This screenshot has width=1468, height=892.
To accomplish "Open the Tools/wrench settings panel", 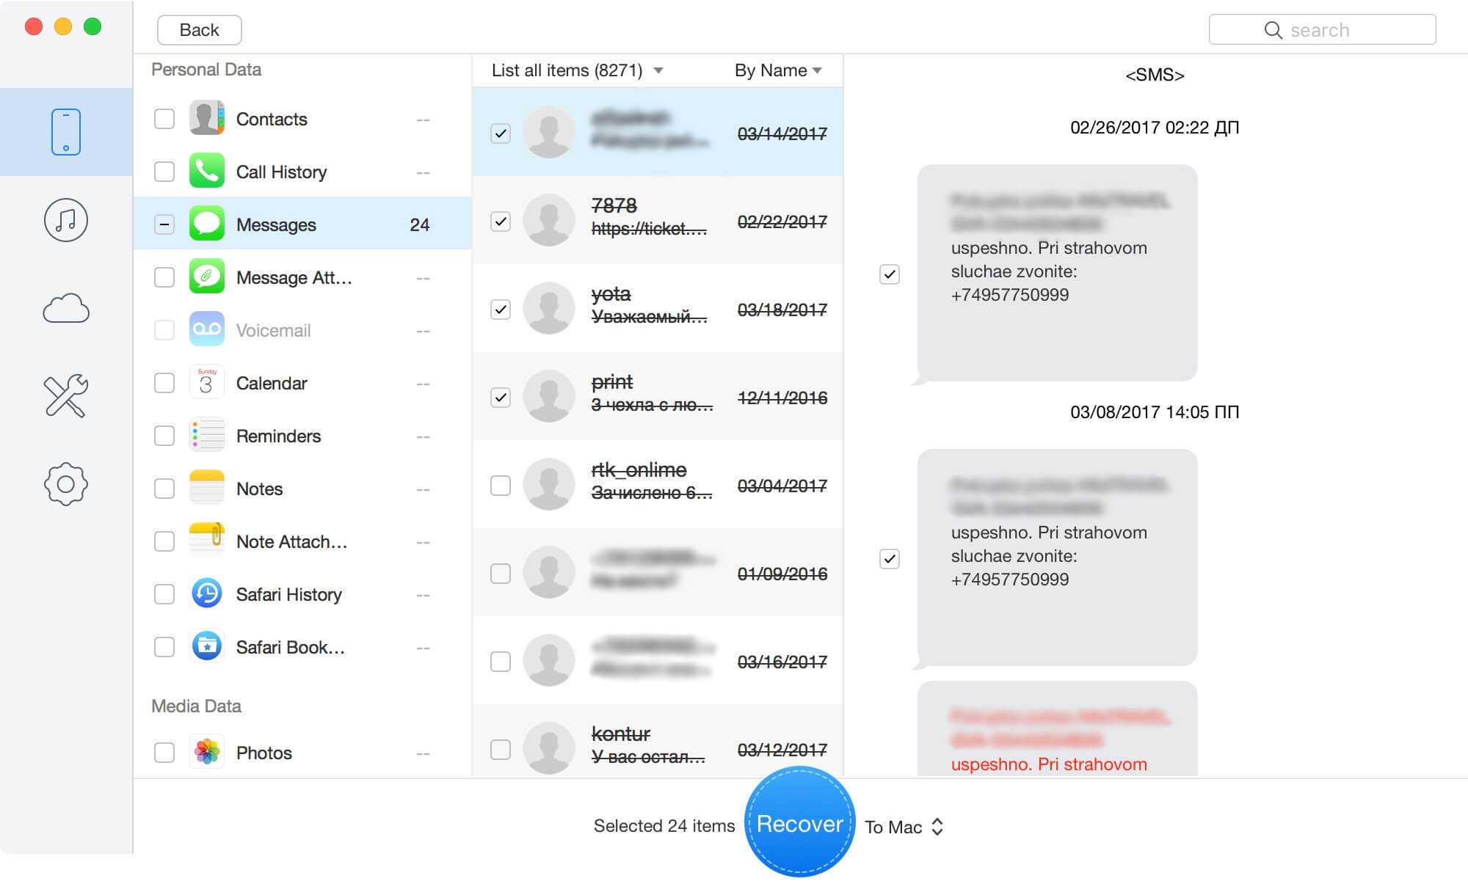I will click(65, 395).
